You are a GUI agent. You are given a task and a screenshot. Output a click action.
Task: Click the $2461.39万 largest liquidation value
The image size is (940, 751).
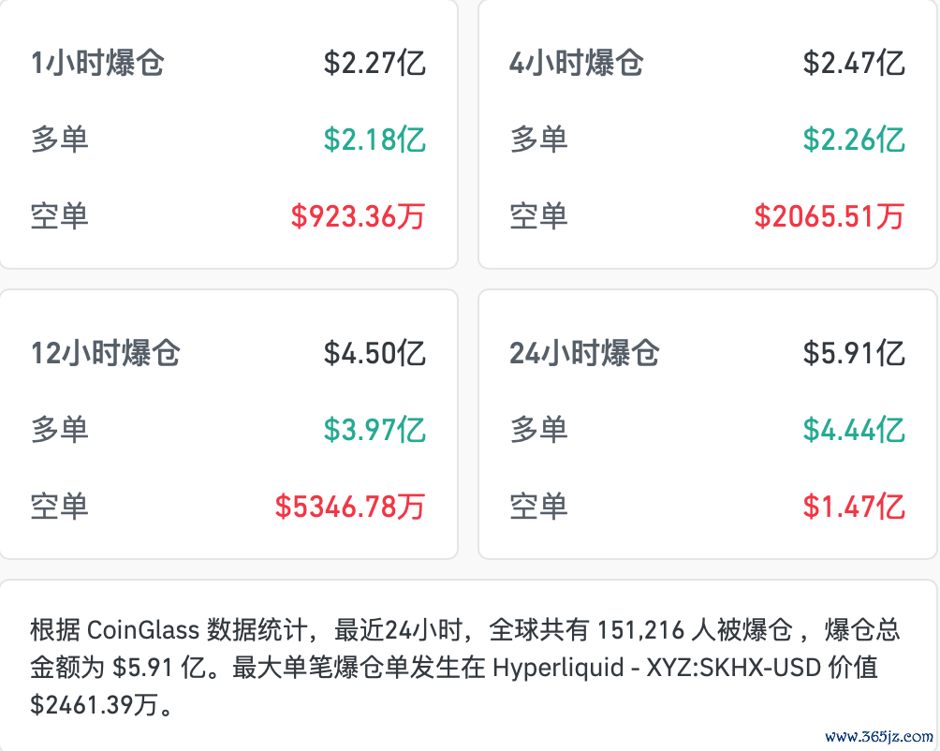pos(95,705)
